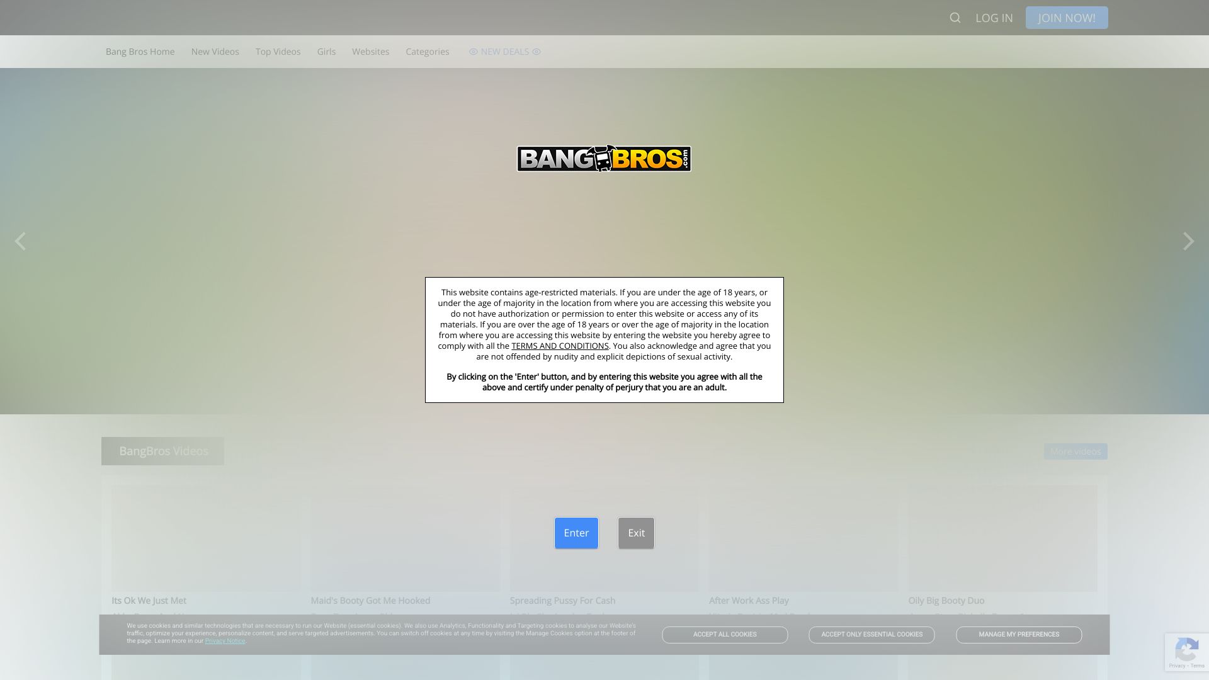Open MANAGE MY PREFERENCES option
The image size is (1209, 680).
pos(1018,634)
